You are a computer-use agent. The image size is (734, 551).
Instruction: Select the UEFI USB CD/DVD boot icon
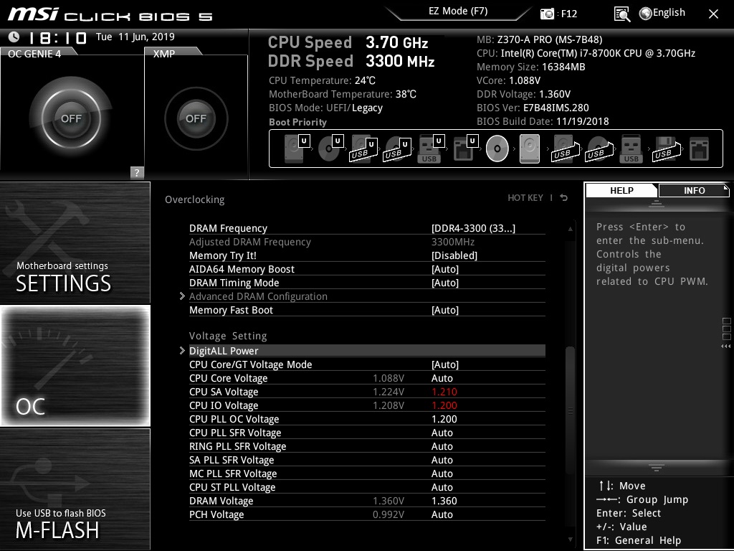pos(397,149)
